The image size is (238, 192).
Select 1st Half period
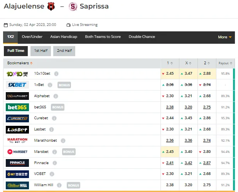[x=41, y=51]
